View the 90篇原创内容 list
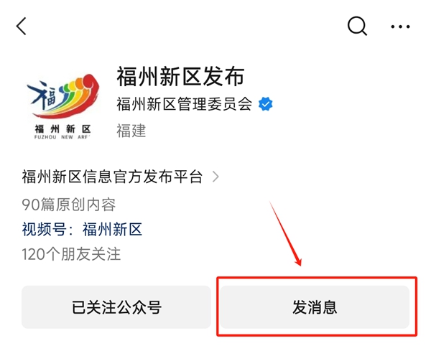 [x=69, y=205]
